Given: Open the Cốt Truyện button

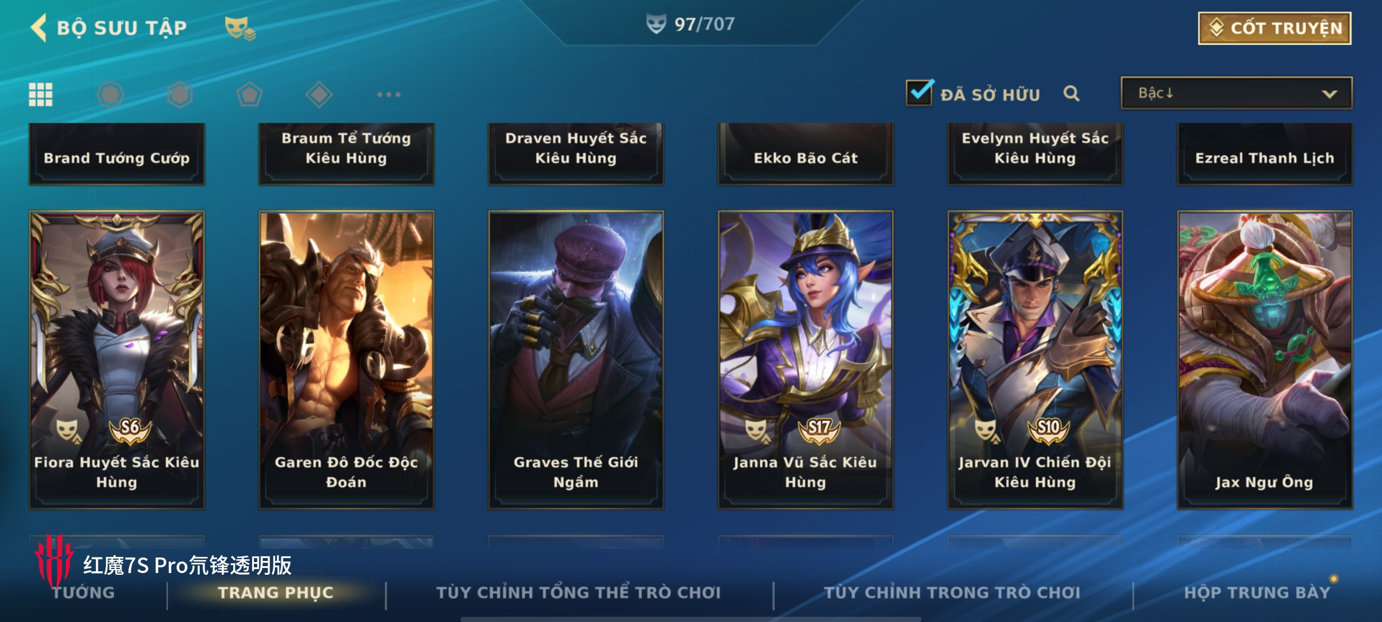Looking at the screenshot, I should [1274, 28].
